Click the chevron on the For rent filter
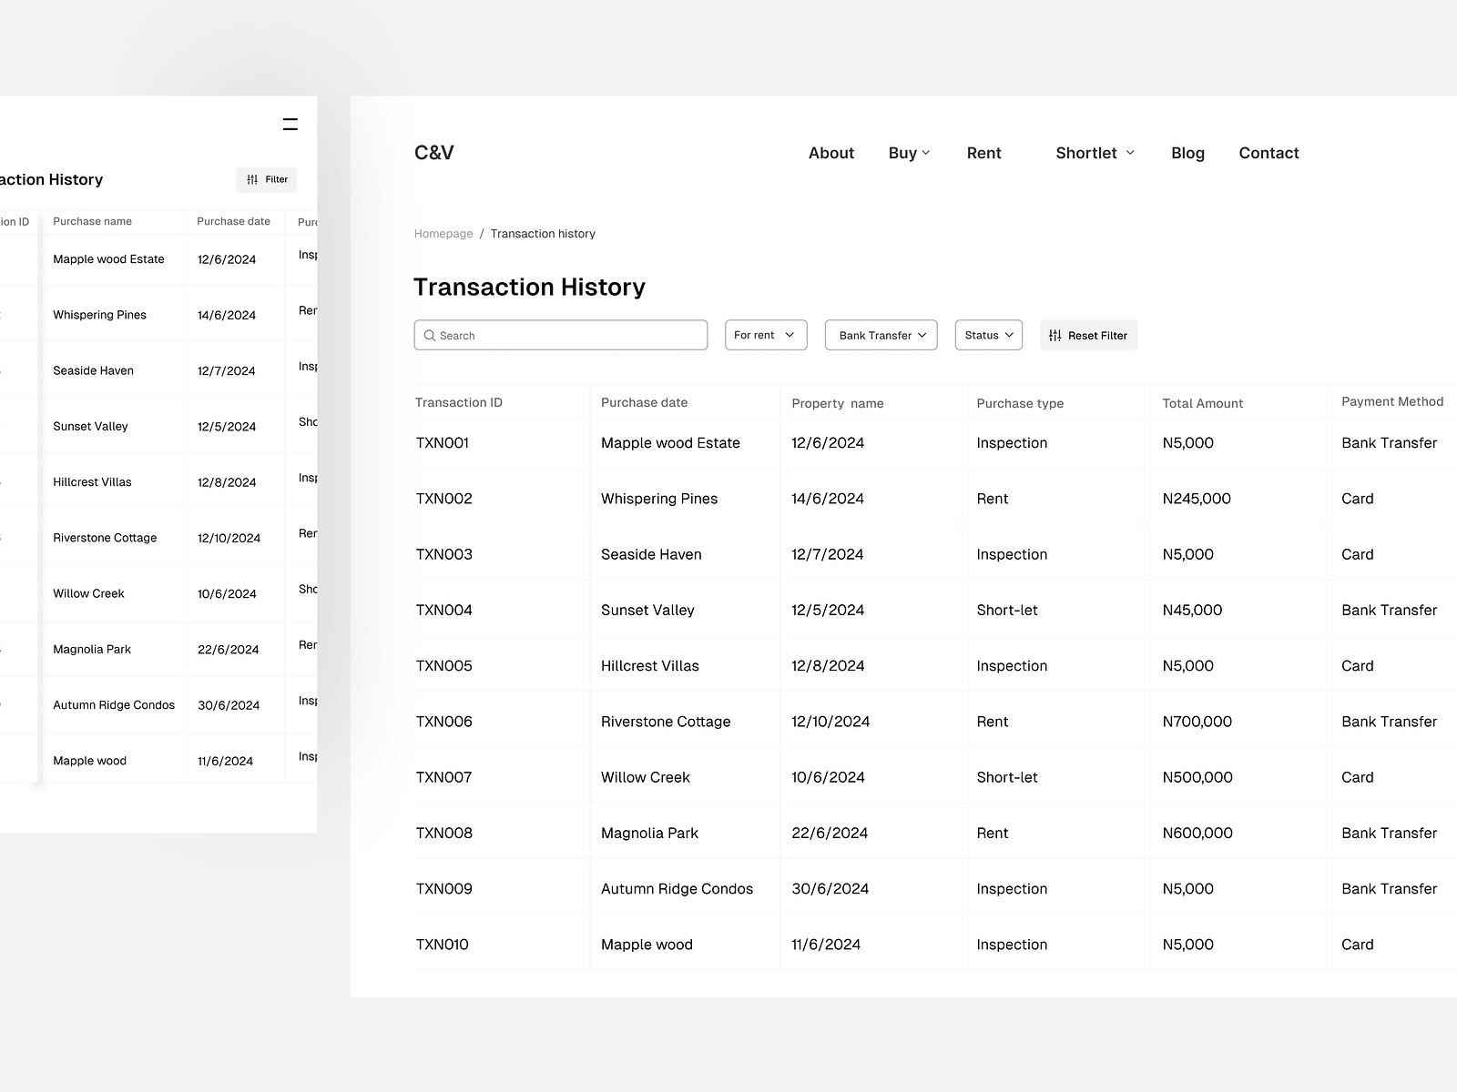The height and width of the screenshot is (1092, 1457). point(792,335)
